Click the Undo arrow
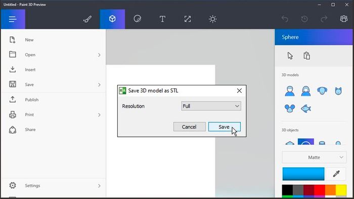 (285, 19)
